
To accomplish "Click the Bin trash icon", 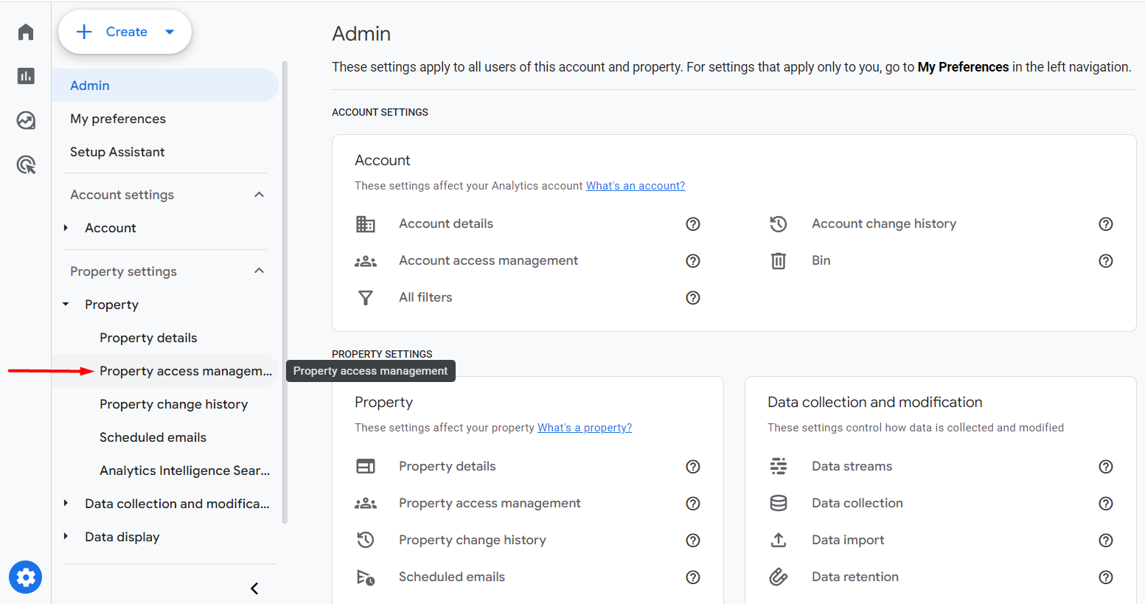I will 779,261.
